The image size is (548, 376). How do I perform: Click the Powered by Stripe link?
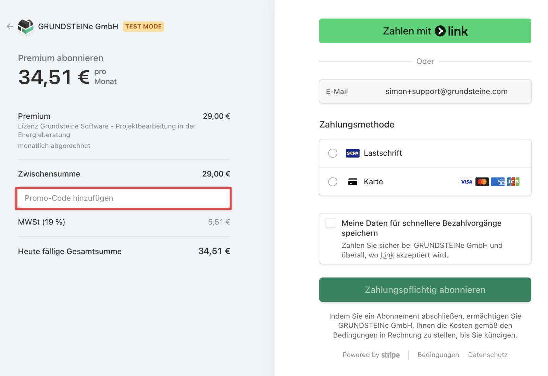point(371,355)
